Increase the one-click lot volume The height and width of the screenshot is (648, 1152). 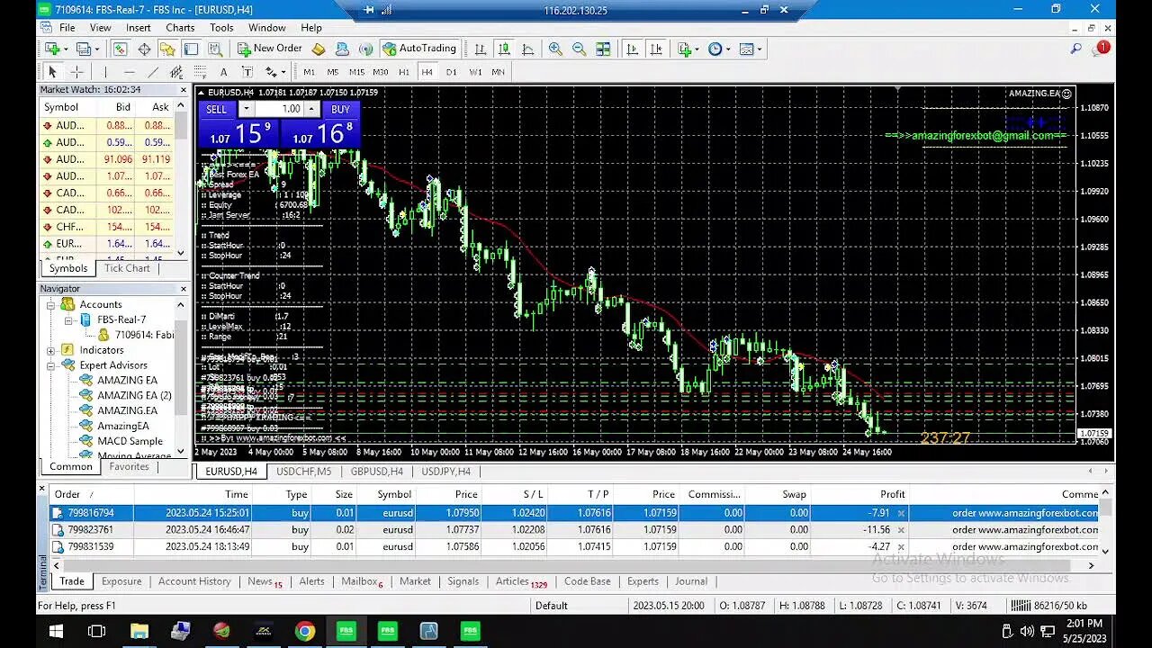click(x=312, y=109)
